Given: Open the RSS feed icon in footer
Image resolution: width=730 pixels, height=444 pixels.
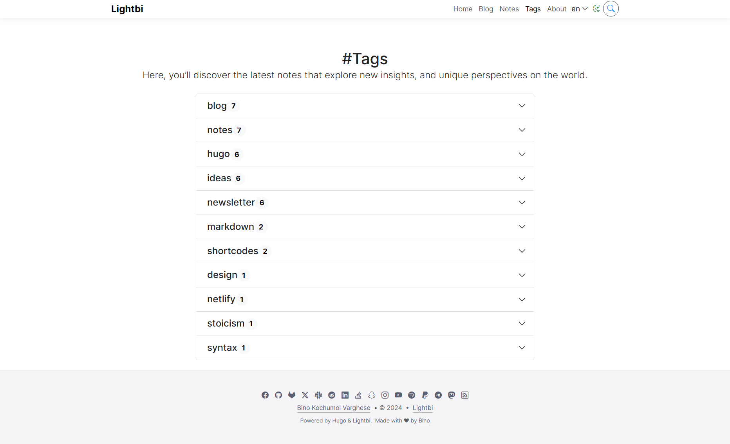Looking at the screenshot, I should [465, 395].
